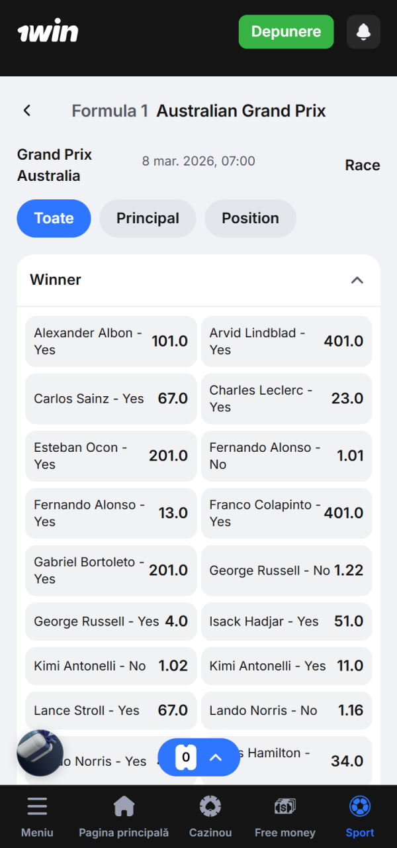Pick George Russell - Yes at 4.0

click(x=111, y=621)
